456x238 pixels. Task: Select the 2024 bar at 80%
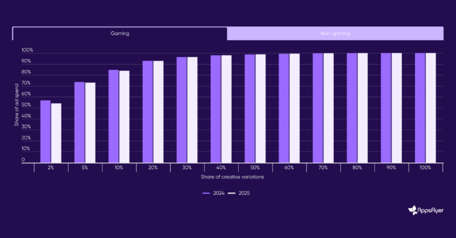coord(352,108)
